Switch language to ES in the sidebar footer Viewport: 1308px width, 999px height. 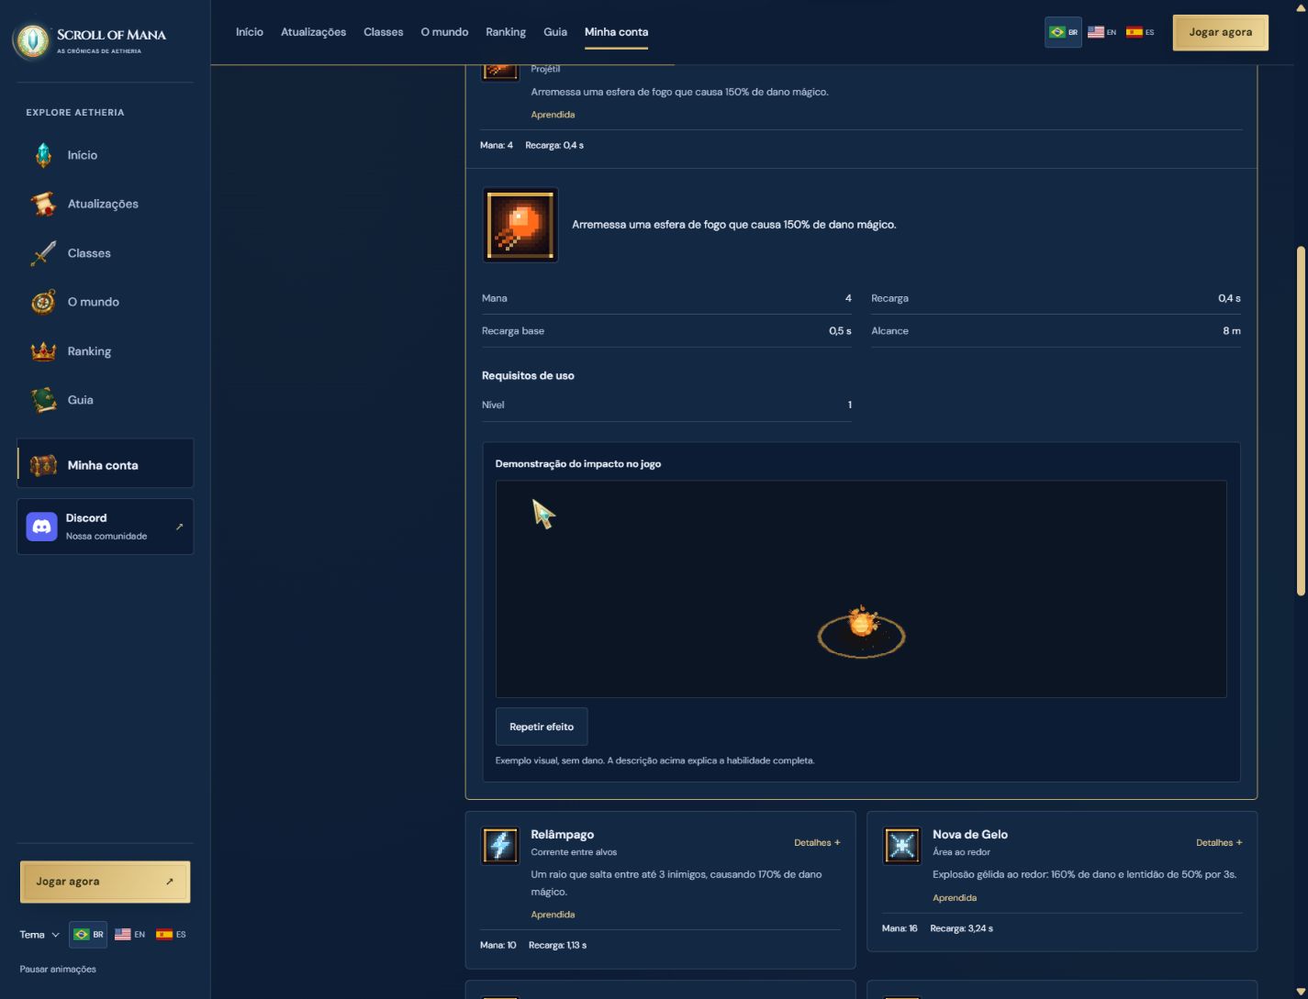click(x=171, y=935)
